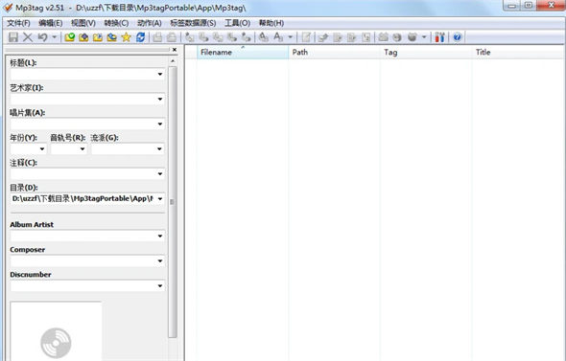Click the Tag Sources toolbar icon
Viewport: 566px width, 361px height.
413,37
